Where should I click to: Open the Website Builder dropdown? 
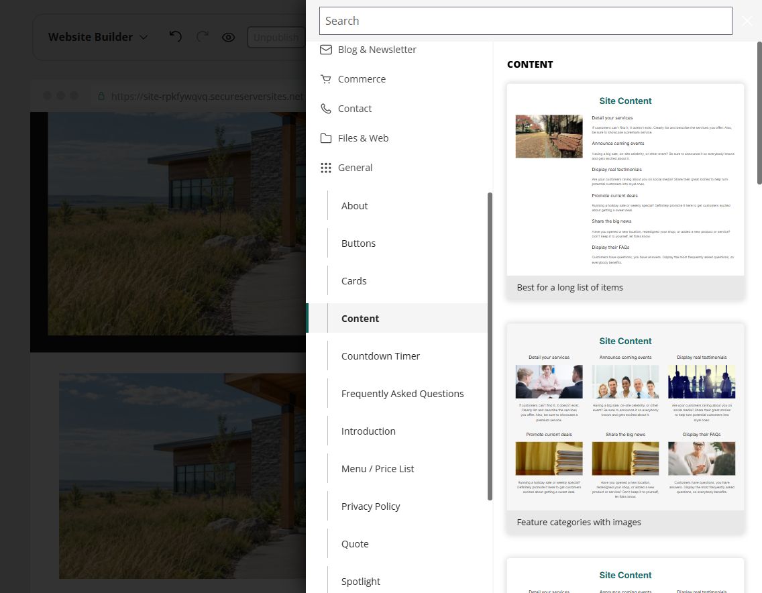click(98, 37)
